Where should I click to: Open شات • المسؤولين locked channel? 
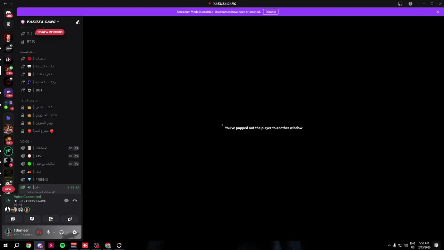click(x=50, y=115)
